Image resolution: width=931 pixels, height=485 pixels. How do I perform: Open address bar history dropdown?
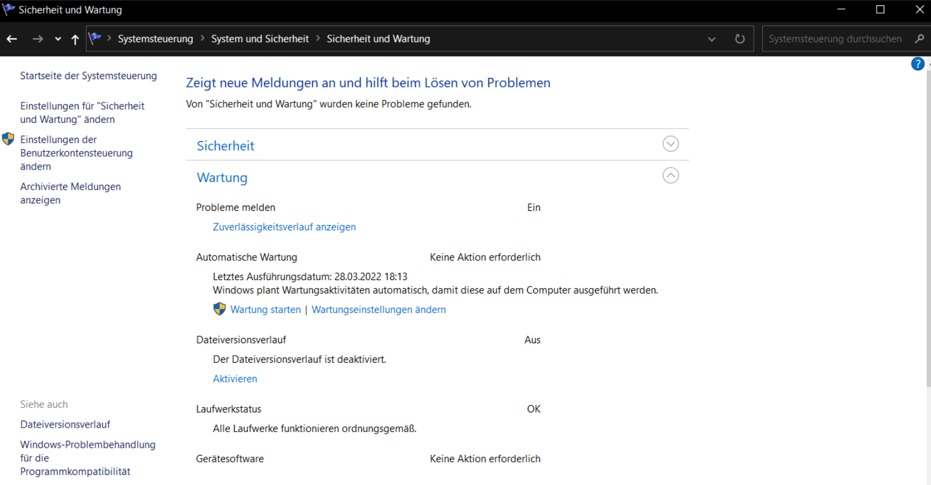711,39
